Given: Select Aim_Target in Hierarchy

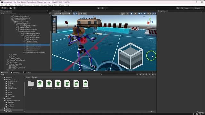Looking at the screenshot, I should point(13,62).
